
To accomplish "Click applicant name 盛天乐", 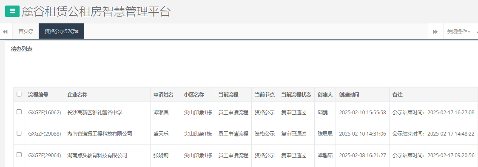I will point(161,134).
